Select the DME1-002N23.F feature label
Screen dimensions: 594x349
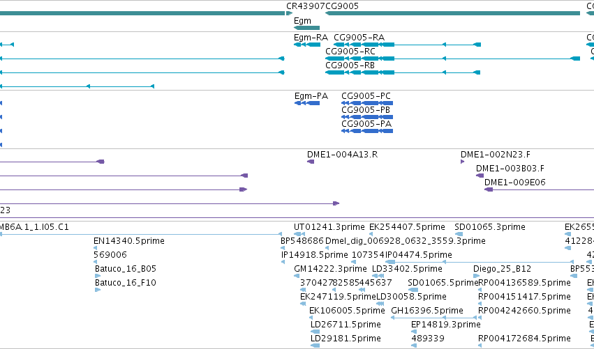(x=496, y=155)
